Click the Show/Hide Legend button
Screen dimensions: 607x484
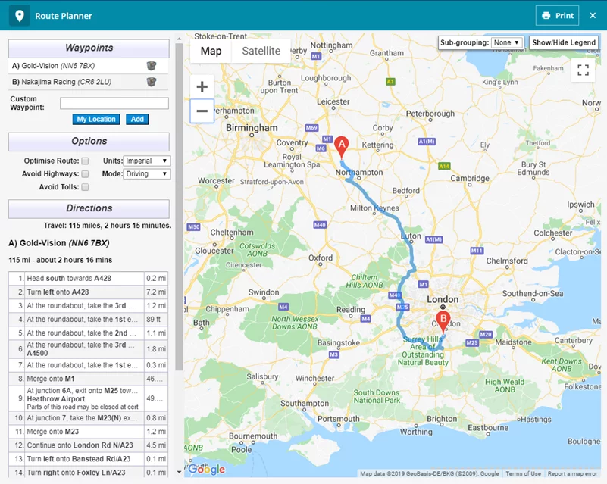point(564,42)
